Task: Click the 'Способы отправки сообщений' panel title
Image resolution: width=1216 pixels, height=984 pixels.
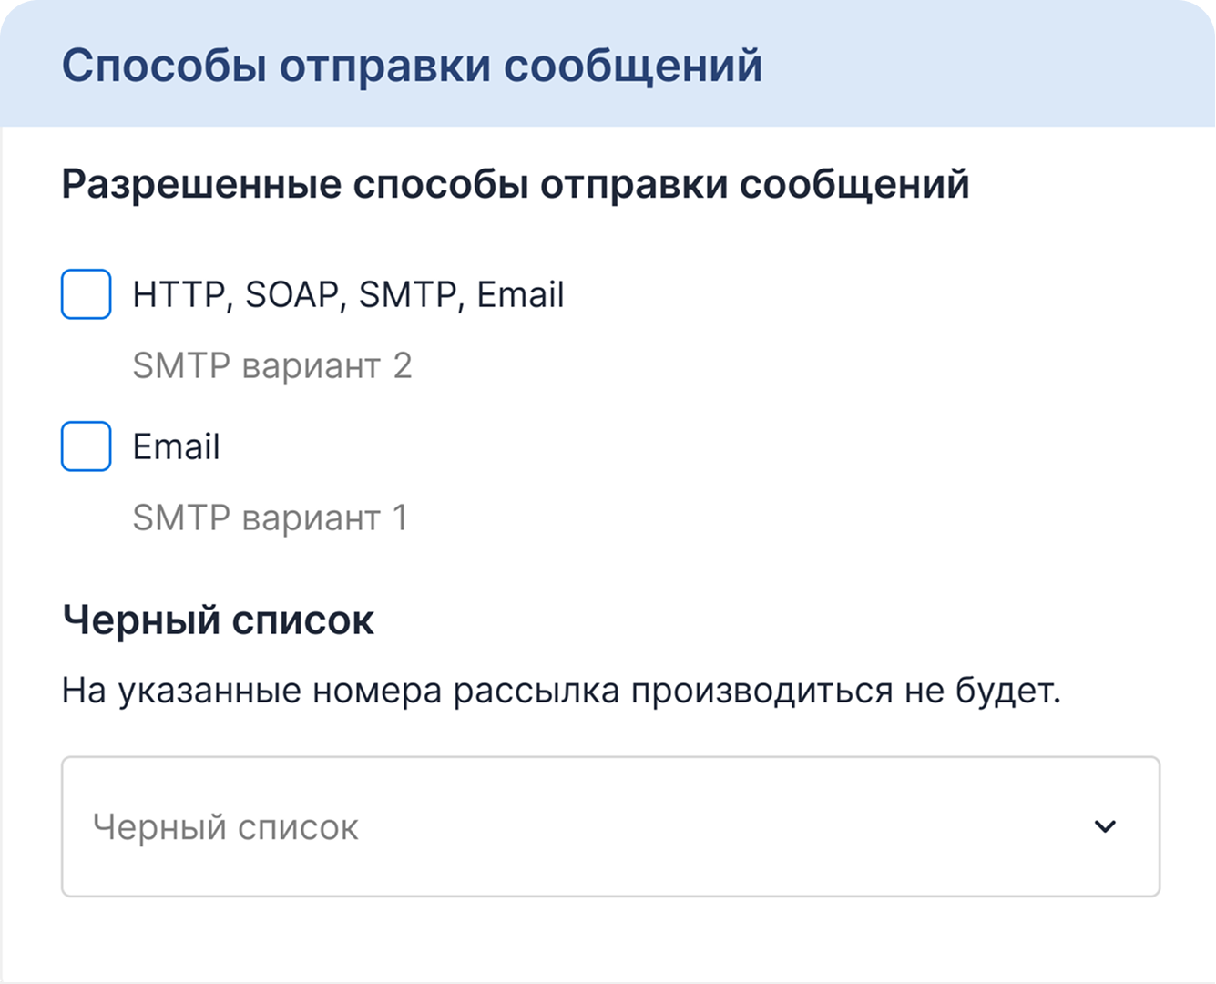Action: 412,67
